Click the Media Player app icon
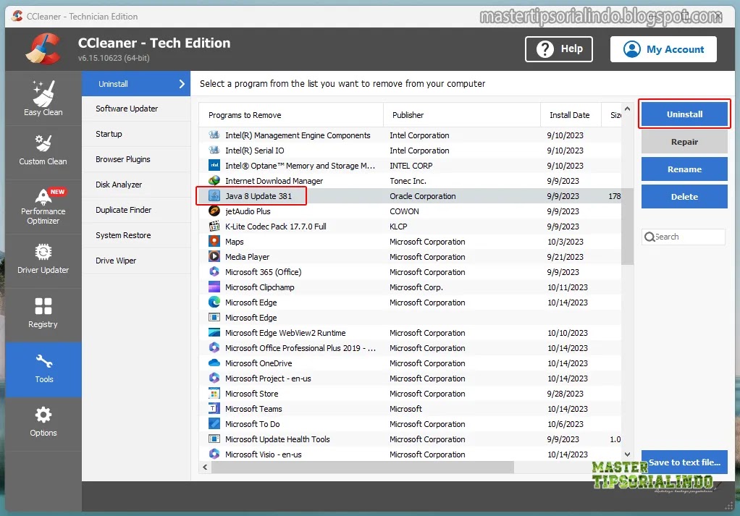Viewport: 740px width, 516px height. 214,257
